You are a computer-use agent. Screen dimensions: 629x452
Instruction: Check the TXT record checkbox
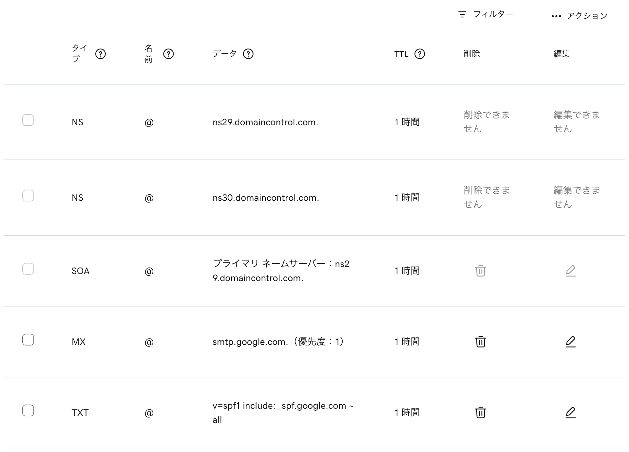(28, 410)
